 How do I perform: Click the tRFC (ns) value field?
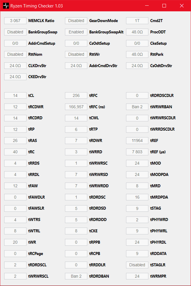[76, 107]
